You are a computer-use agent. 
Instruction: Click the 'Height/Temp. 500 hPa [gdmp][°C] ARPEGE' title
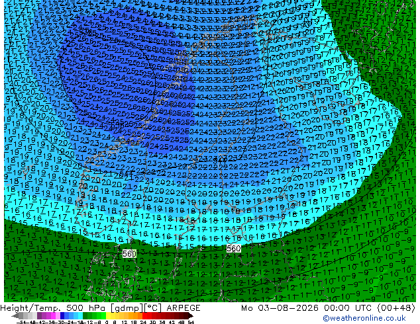click(x=100, y=308)
